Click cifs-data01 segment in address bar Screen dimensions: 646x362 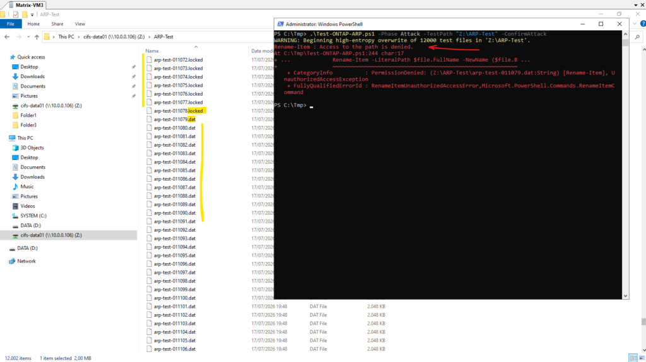114,37
